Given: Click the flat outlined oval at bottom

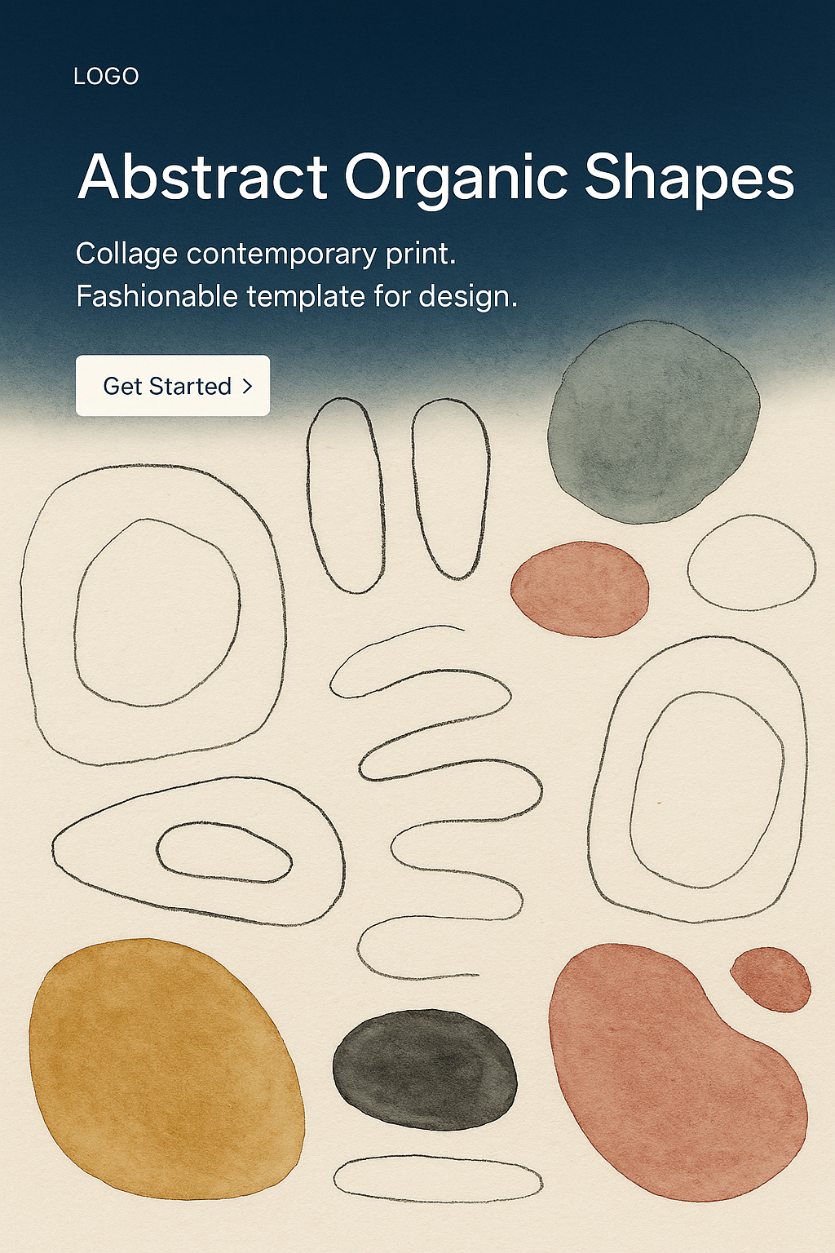Looking at the screenshot, I should [438, 1179].
